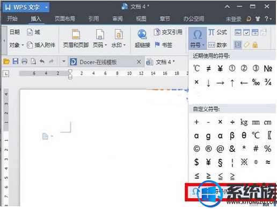Insert circled ② symbol
The height and width of the screenshot is (209, 277).
click(x=244, y=68)
